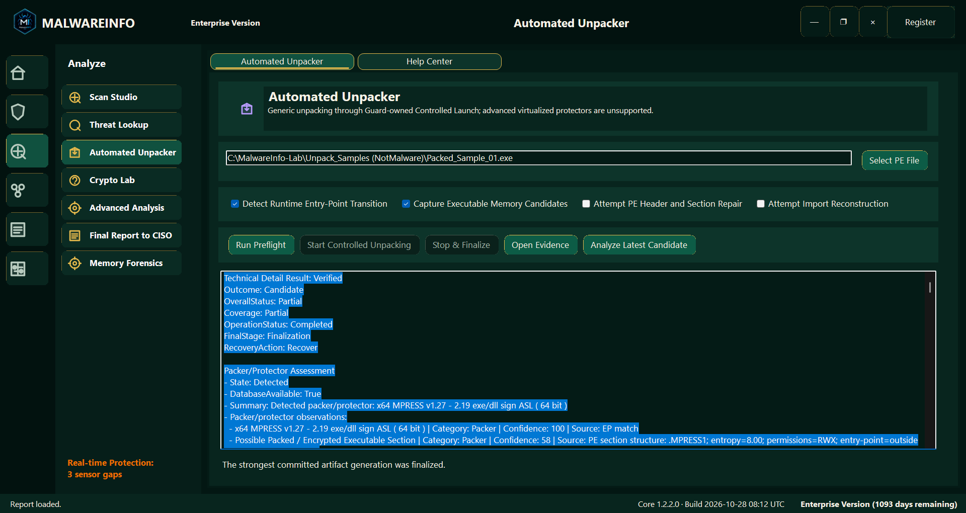Enable Attempt PE Header and Section Repair
966x513 pixels.
(586, 204)
